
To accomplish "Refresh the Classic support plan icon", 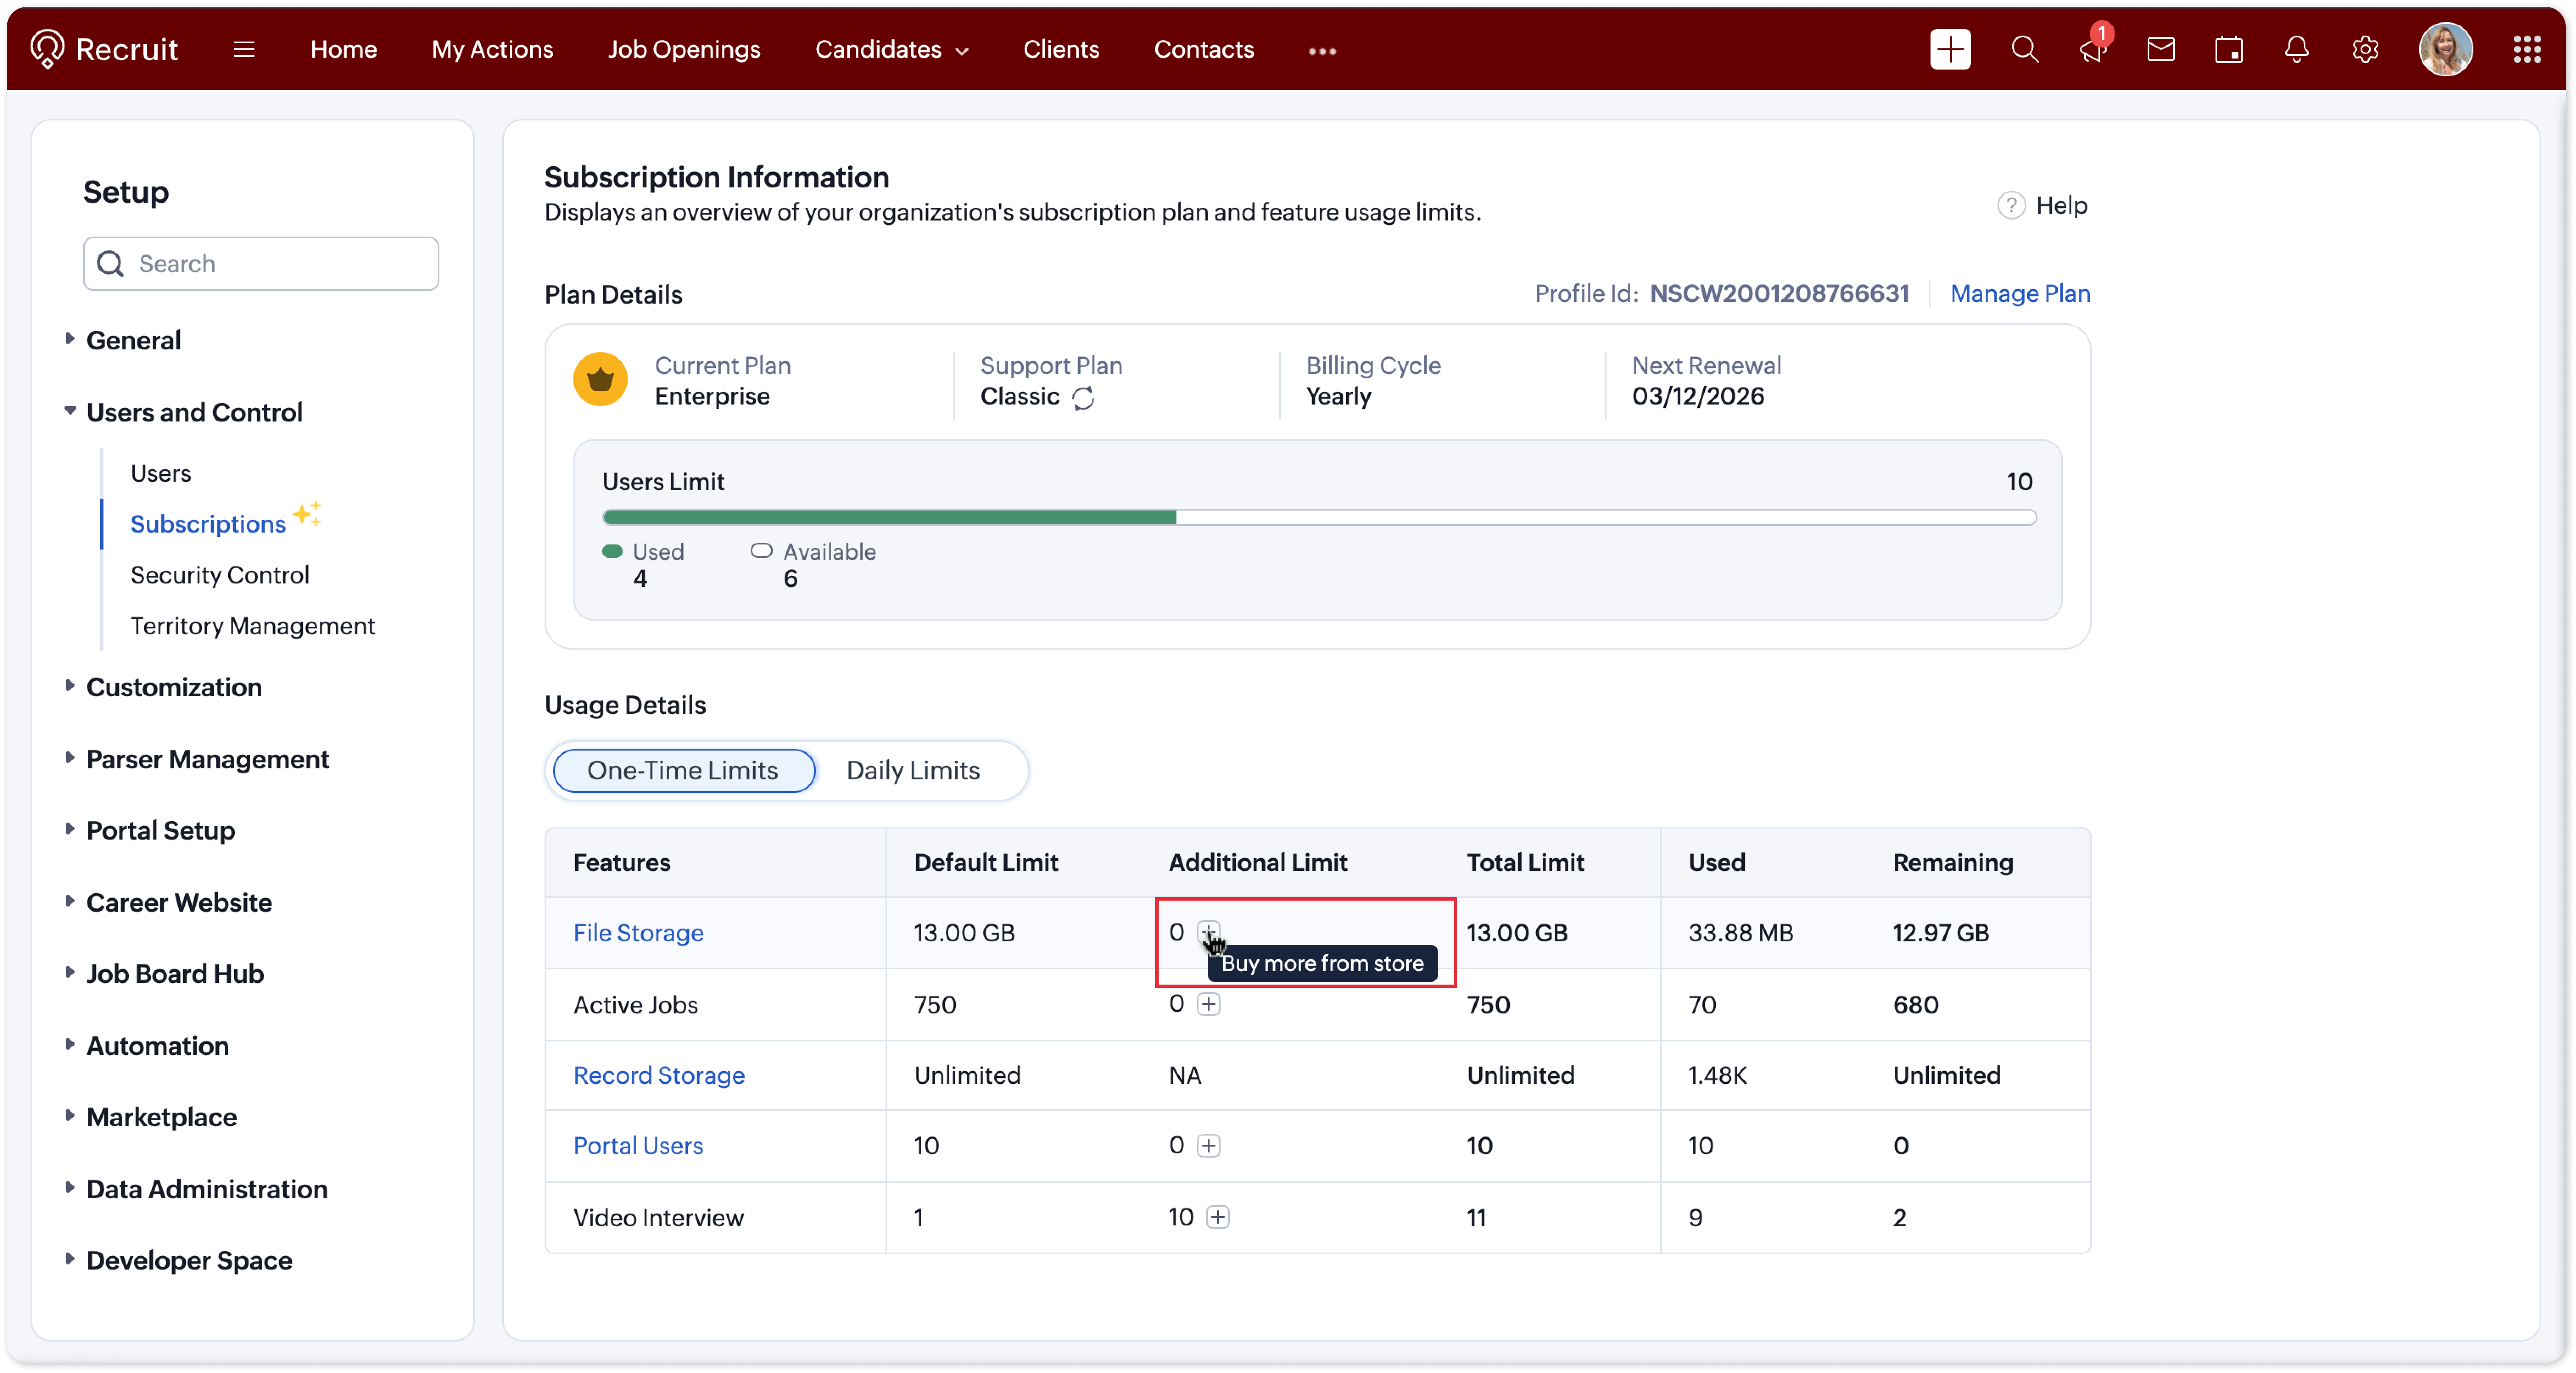I will [x=1083, y=398].
